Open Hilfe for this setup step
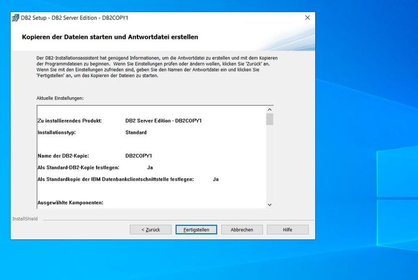 [x=288, y=230]
